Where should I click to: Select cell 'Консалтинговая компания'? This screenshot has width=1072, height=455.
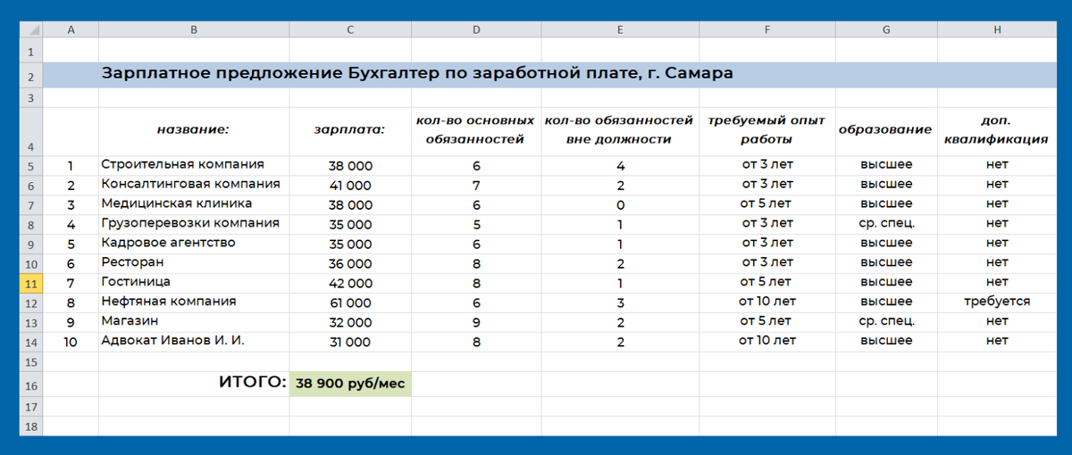tap(194, 185)
